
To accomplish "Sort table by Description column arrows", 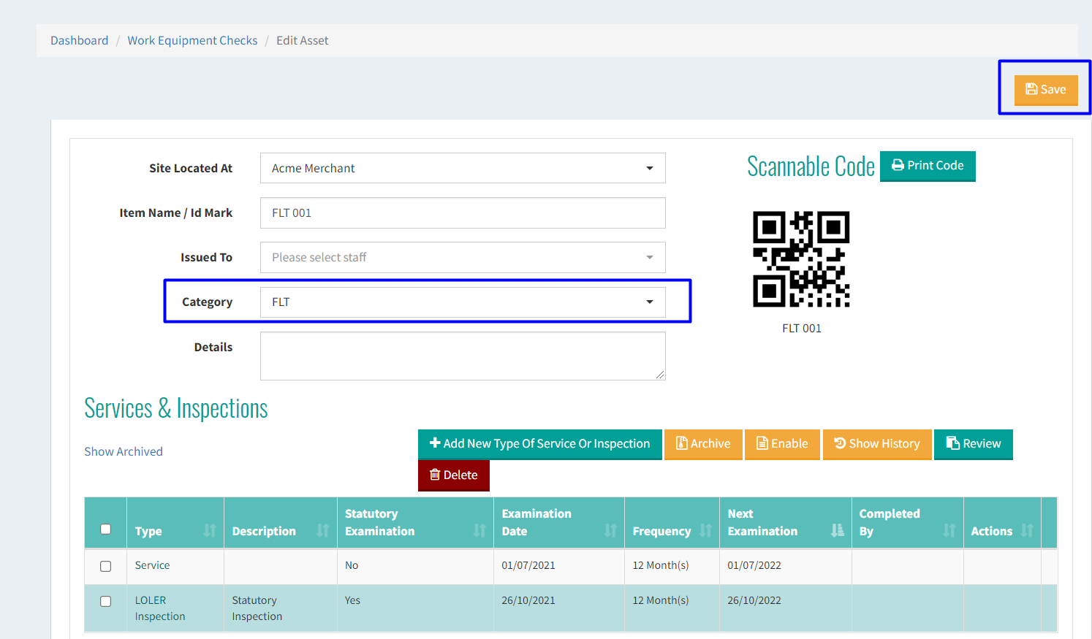I will pos(323,531).
